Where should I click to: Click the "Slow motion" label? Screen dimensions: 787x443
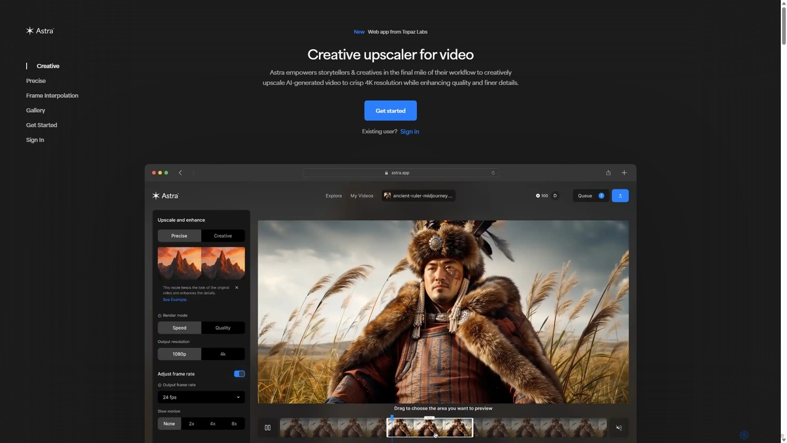tap(169, 412)
